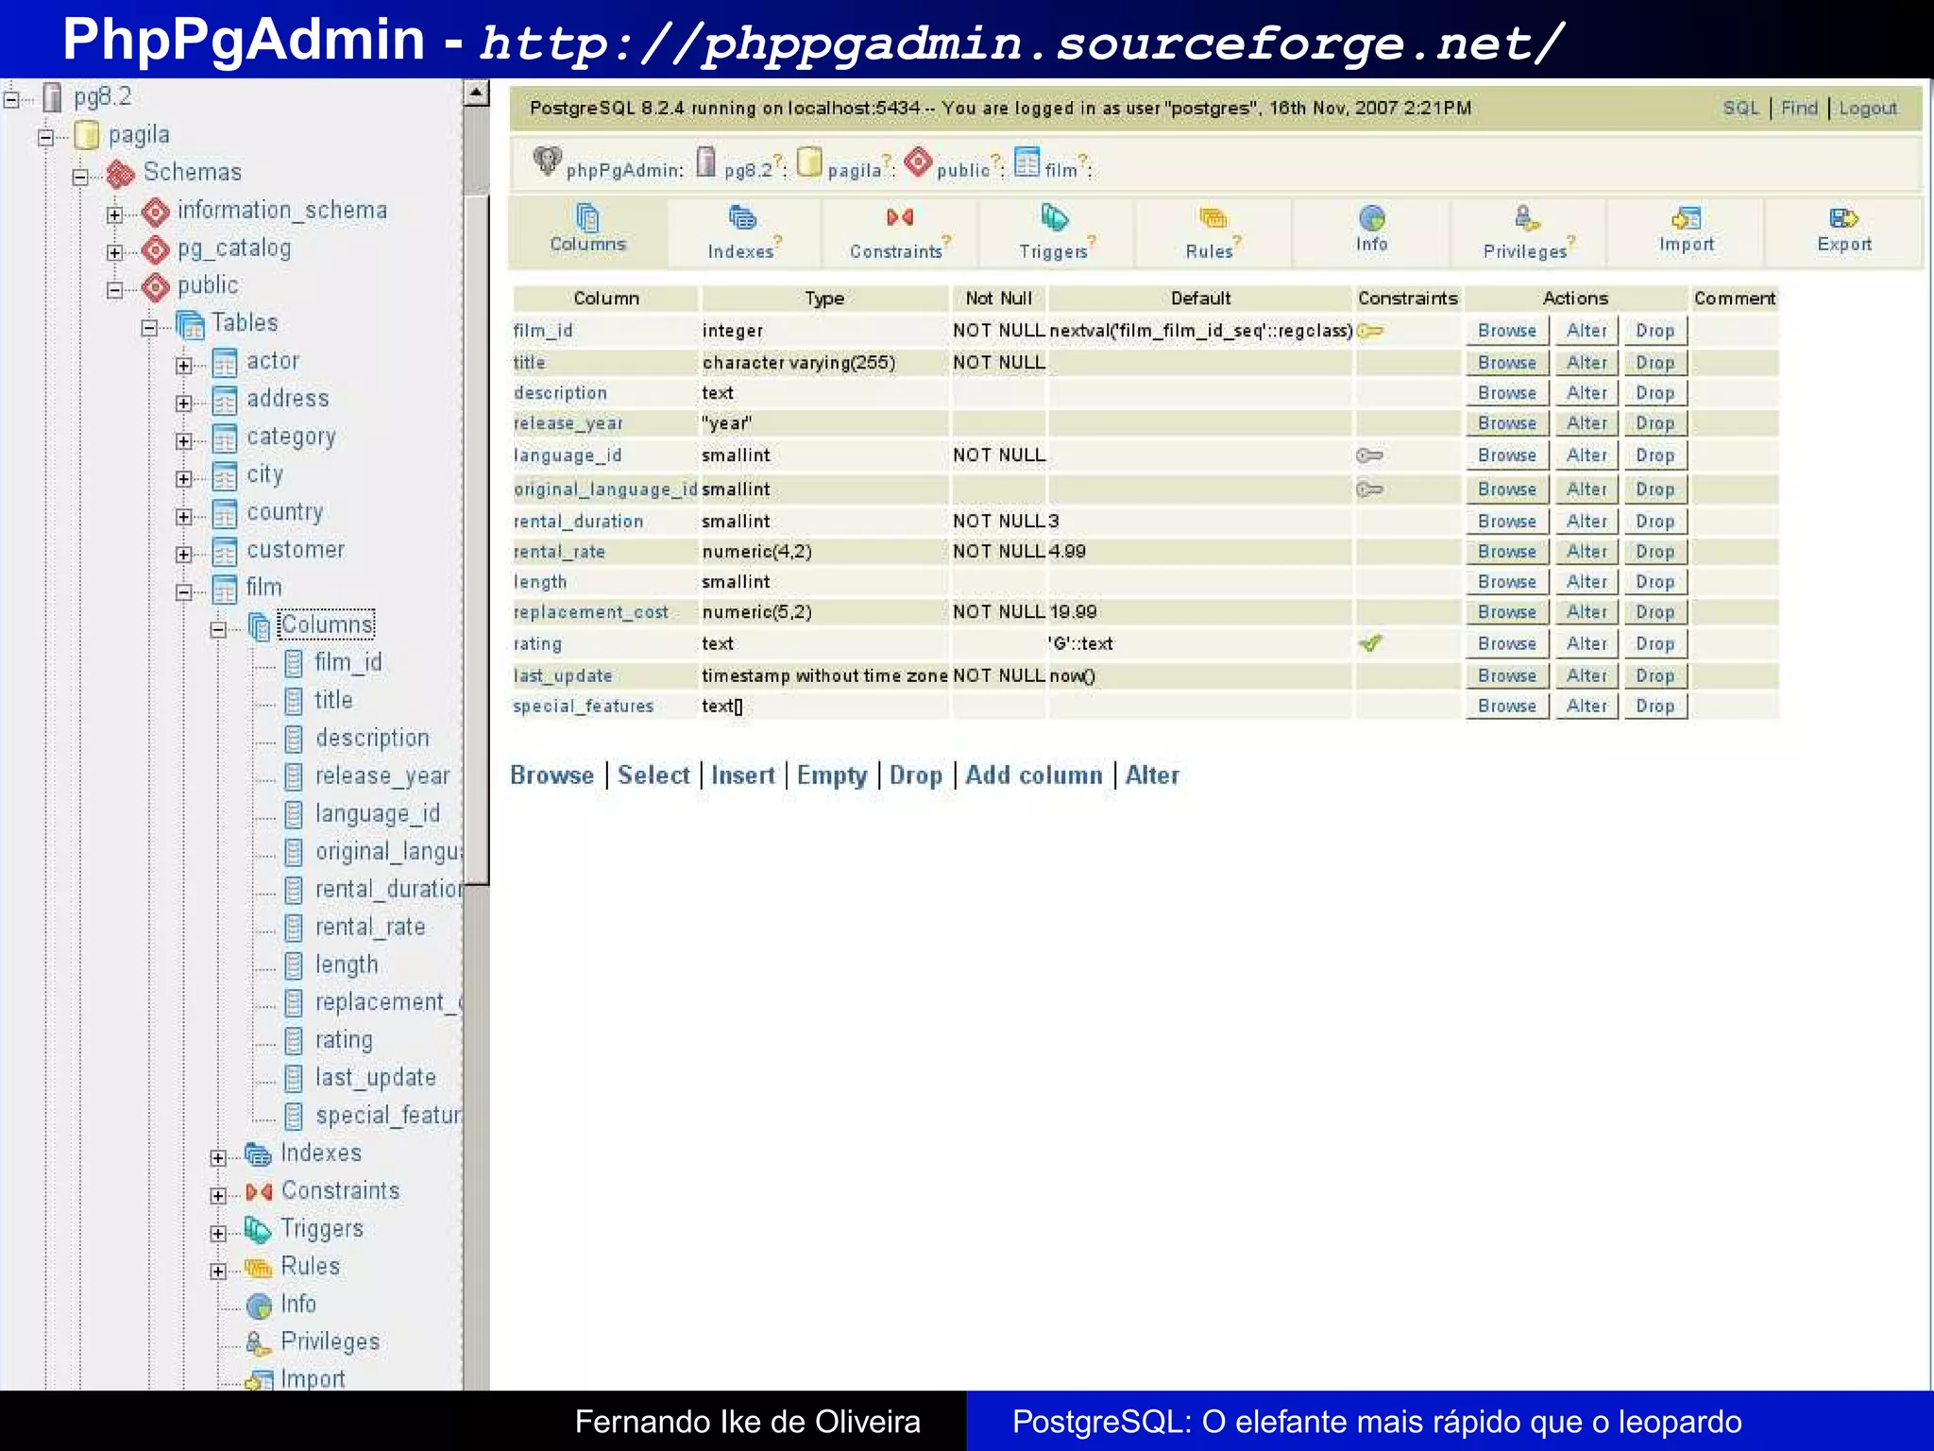Screen dimensions: 1934x1451
Task: Open the Info globe icon
Action: pos(1371,218)
